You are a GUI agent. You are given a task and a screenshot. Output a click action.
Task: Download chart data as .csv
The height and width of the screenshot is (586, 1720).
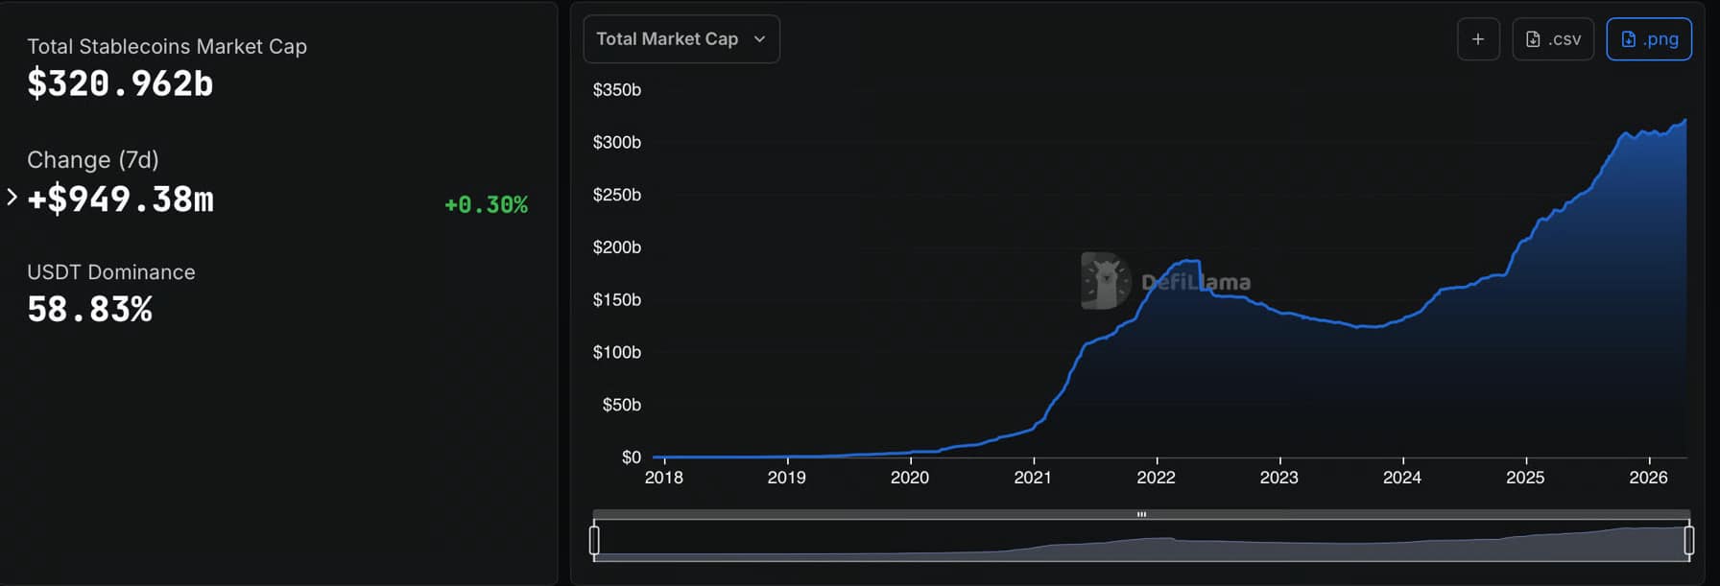(x=1553, y=39)
